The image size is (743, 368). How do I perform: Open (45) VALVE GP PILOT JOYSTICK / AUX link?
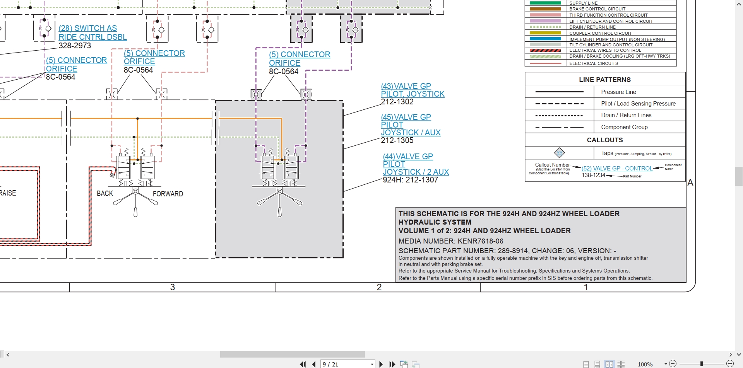point(411,124)
